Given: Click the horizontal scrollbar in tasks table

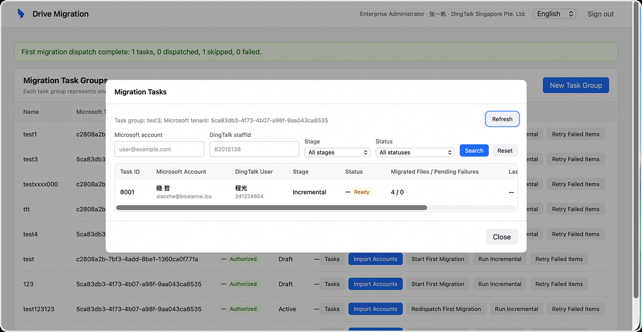Looking at the screenshot, I should pos(271,208).
